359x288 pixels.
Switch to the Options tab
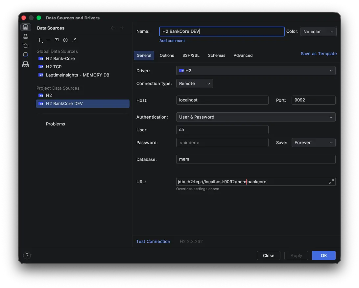pos(167,55)
